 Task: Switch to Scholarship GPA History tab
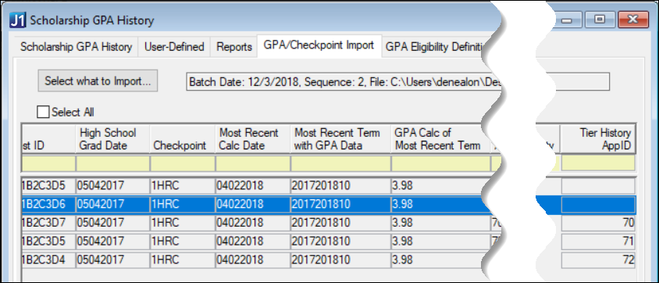click(76, 47)
